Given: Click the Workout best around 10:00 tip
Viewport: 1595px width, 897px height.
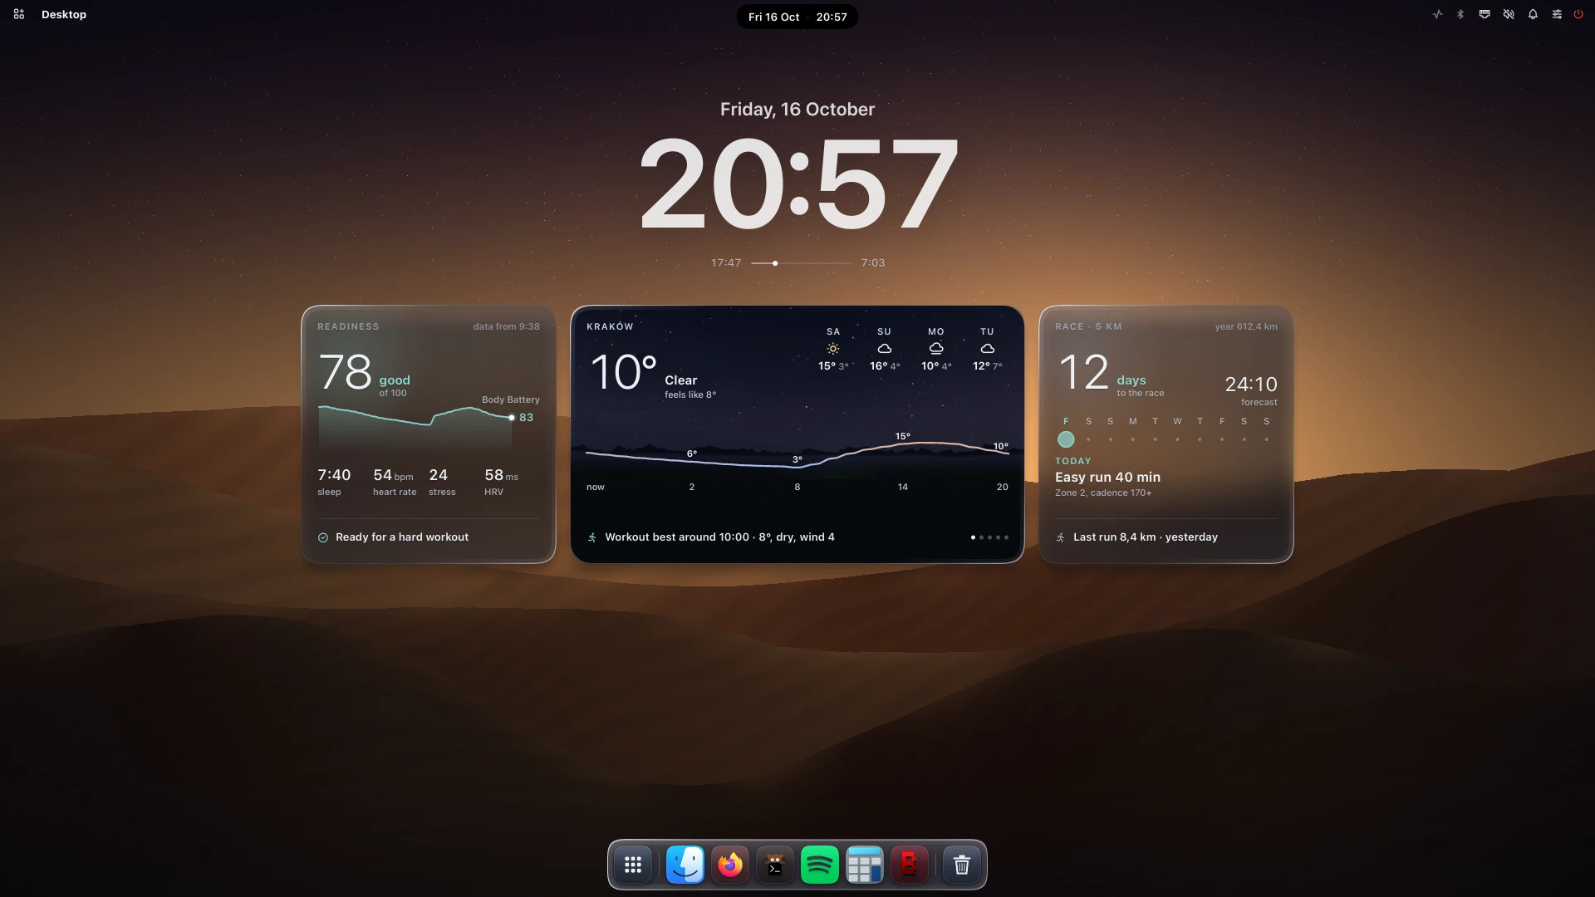Looking at the screenshot, I should pyautogui.click(x=719, y=537).
